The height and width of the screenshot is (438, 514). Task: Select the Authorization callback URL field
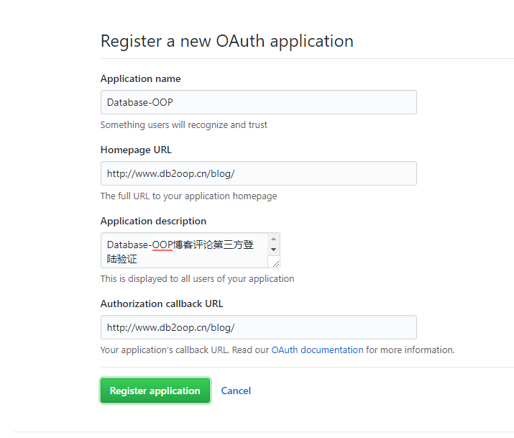(258, 327)
